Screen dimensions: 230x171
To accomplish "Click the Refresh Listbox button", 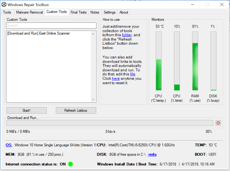I will click(x=76, y=110).
